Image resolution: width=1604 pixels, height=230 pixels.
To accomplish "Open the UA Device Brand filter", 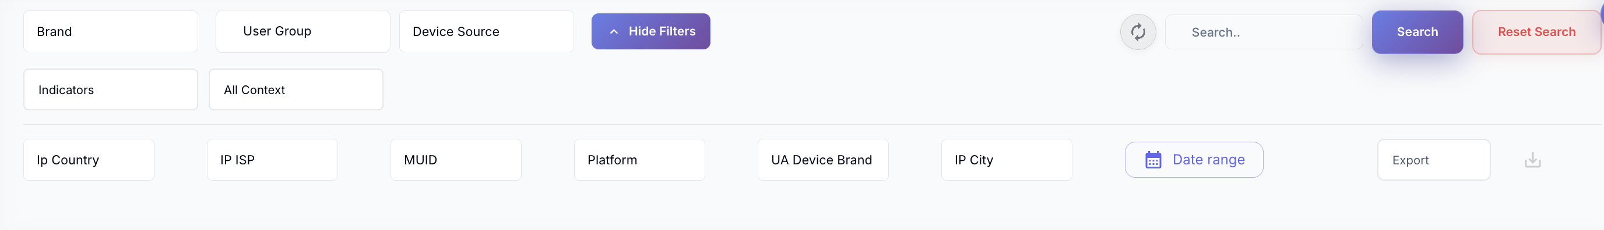I will [x=823, y=160].
